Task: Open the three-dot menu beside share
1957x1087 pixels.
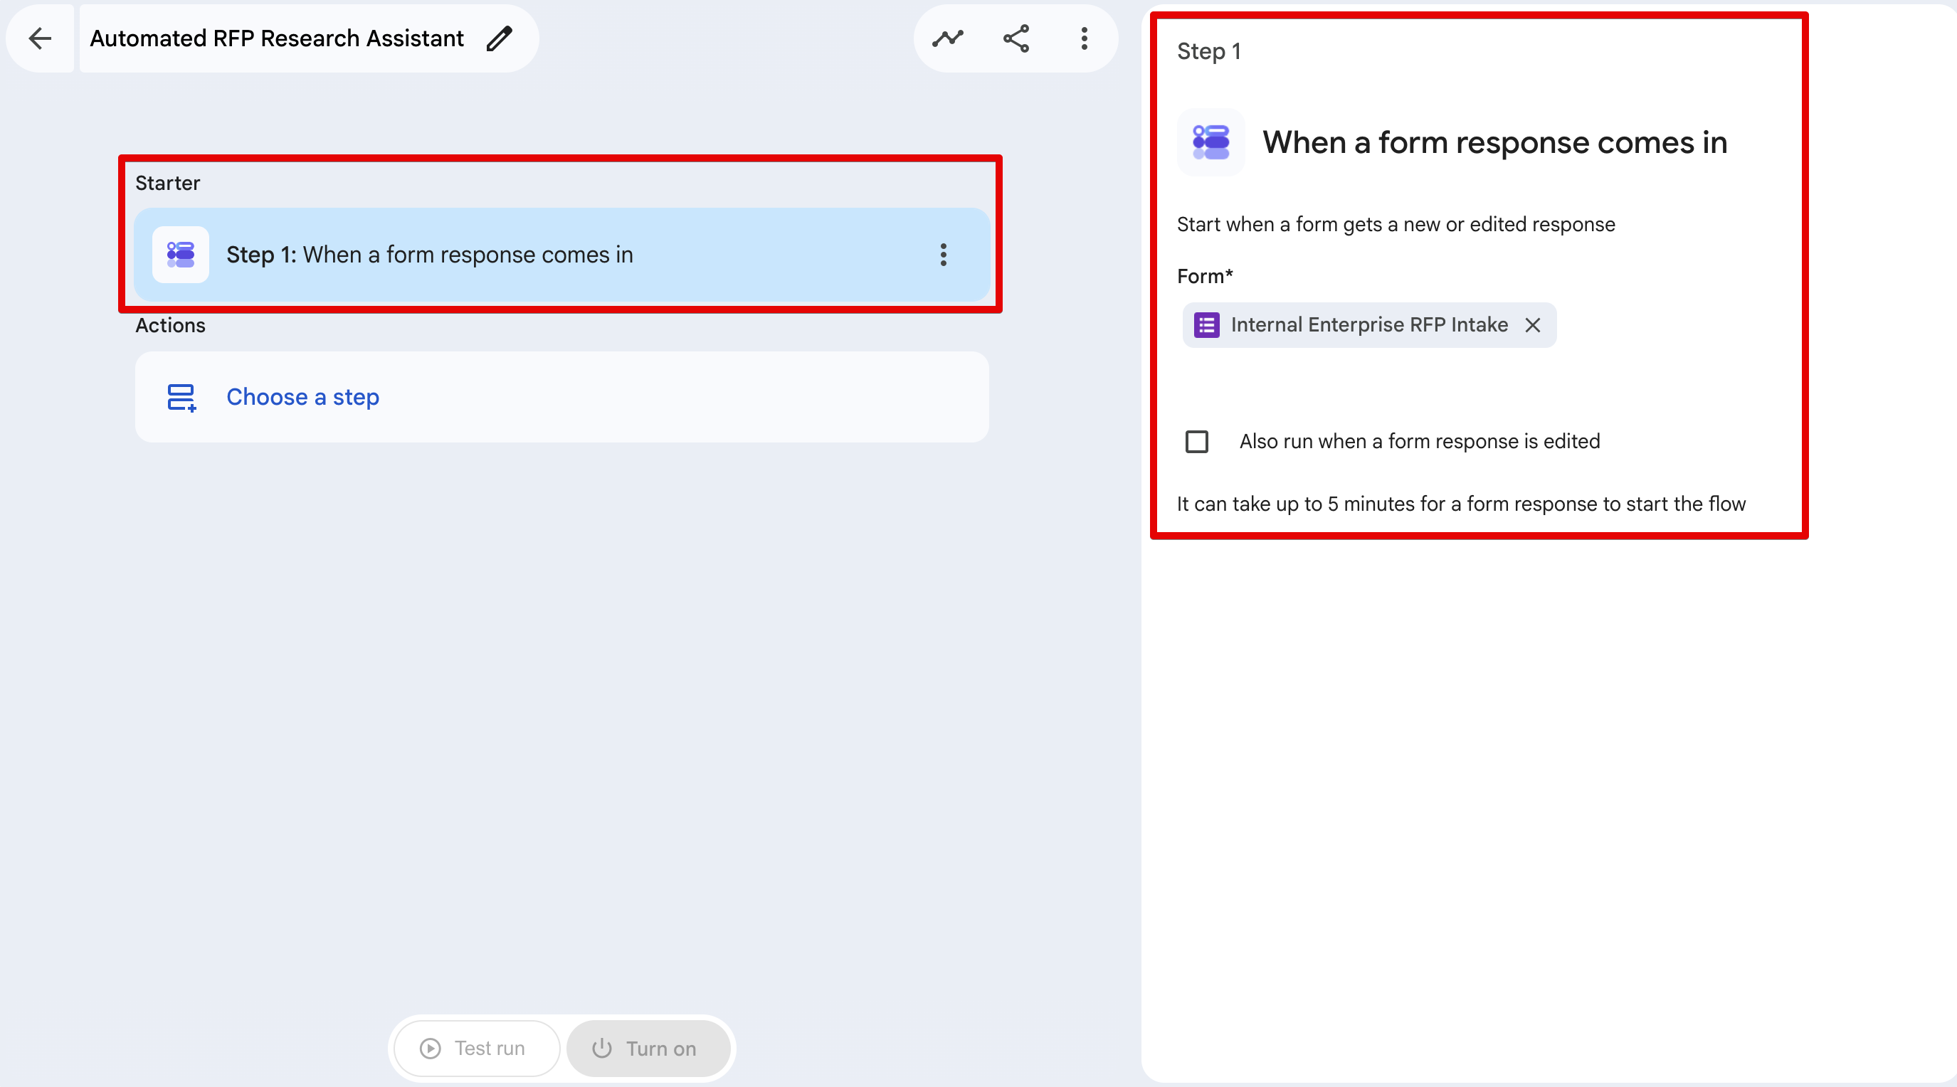Action: point(1084,38)
